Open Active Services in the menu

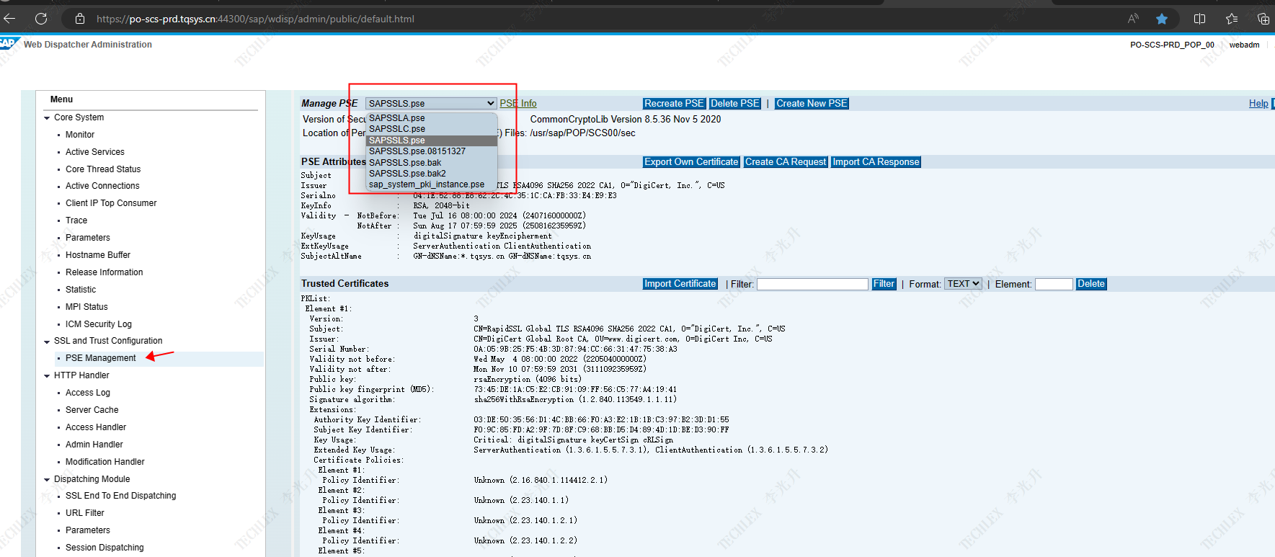tap(95, 152)
